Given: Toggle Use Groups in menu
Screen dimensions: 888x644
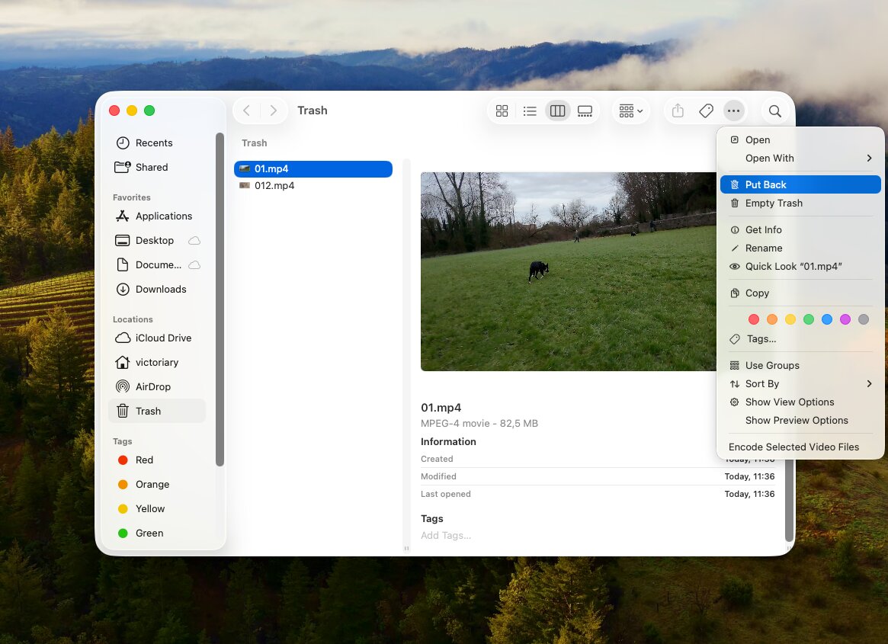Looking at the screenshot, I should [x=800, y=365].
